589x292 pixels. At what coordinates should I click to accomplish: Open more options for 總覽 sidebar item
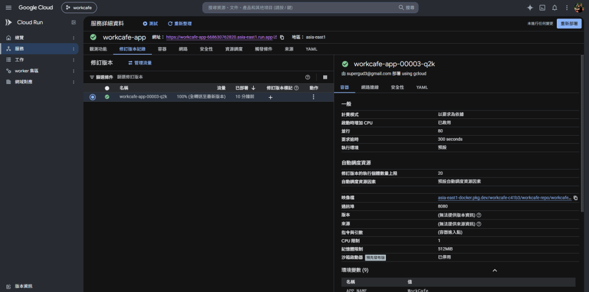coord(73,38)
